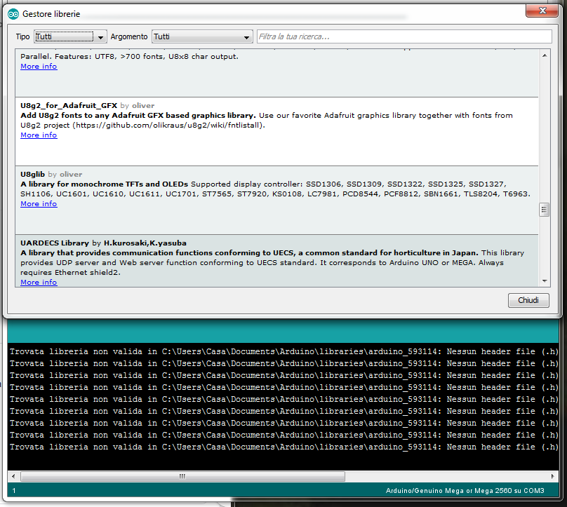Open More info link under U8glib
The image size is (567, 507).
(39, 204)
